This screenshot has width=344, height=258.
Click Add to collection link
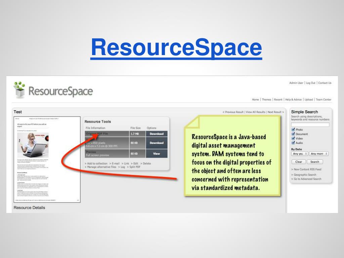coord(96,164)
